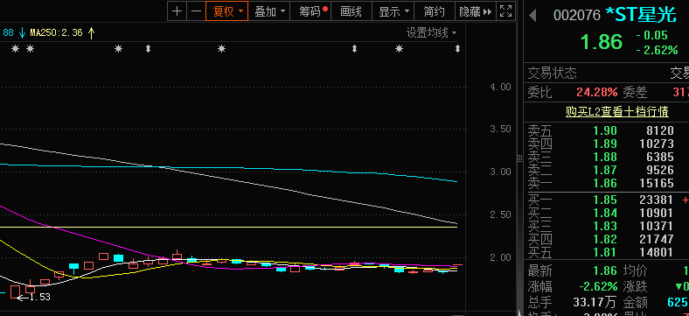Open the 叠加 dropdown
Viewport: 689px width, 316px height.
pyautogui.click(x=269, y=11)
